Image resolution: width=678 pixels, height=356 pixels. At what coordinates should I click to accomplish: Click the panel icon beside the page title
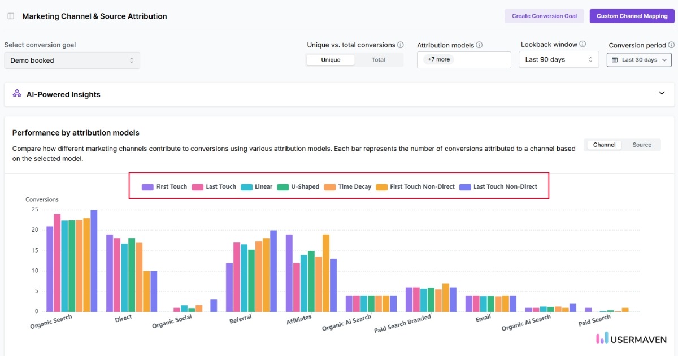(10, 16)
